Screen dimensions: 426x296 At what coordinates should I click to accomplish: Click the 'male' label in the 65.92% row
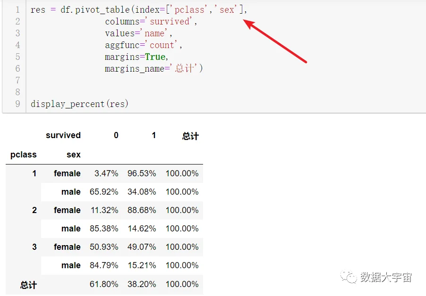coord(71,192)
